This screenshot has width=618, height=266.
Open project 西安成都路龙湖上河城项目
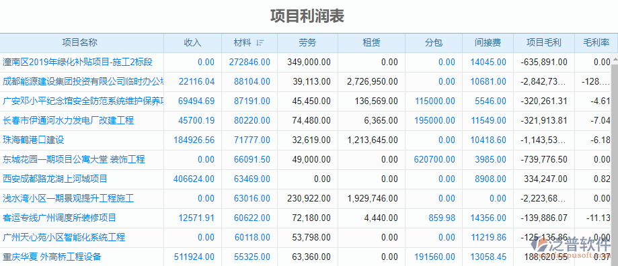(x=55, y=179)
